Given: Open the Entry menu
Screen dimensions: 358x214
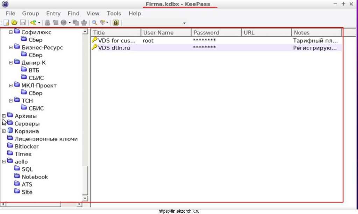Looking at the screenshot, I should (53, 14).
